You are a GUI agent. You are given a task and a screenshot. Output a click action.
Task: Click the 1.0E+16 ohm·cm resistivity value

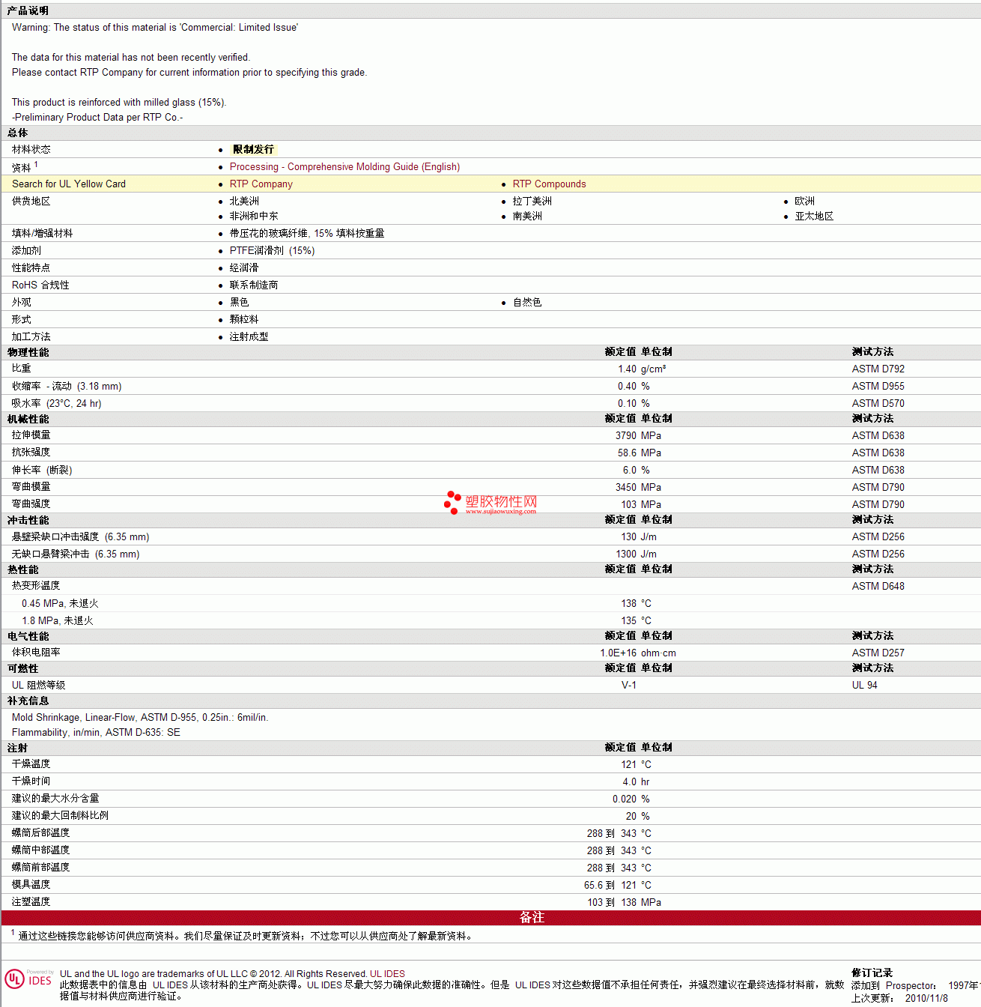pyautogui.click(x=637, y=653)
